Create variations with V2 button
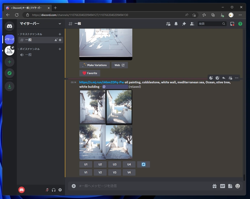 [x=100, y=173]
